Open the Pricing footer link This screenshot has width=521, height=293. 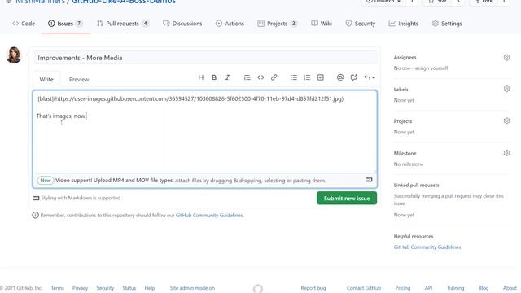(403, 288)
